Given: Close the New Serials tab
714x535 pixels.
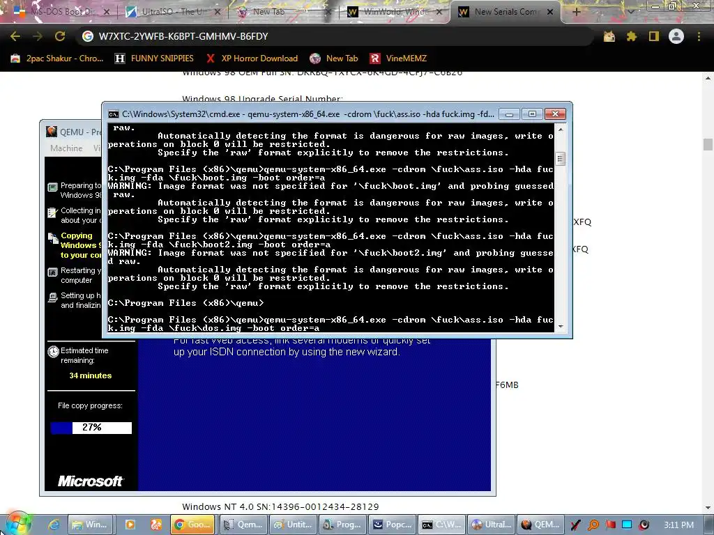Looking at the screenshot, I should 550,12.
